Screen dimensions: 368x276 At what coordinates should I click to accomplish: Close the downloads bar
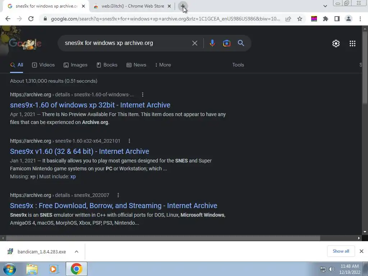(362, 251)
